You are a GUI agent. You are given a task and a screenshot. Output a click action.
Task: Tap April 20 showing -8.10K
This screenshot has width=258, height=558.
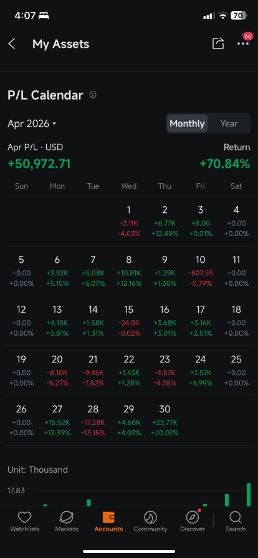point(57,371)
